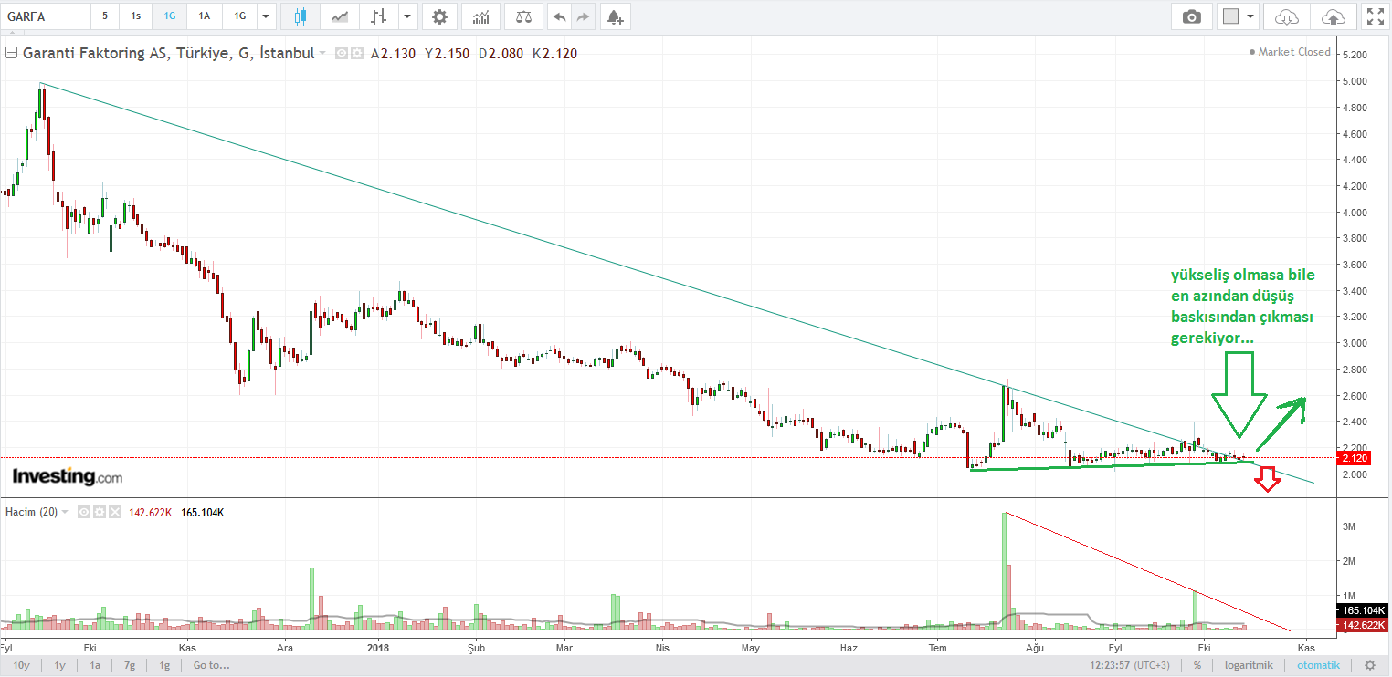Click the A2.130 open value

393,54
